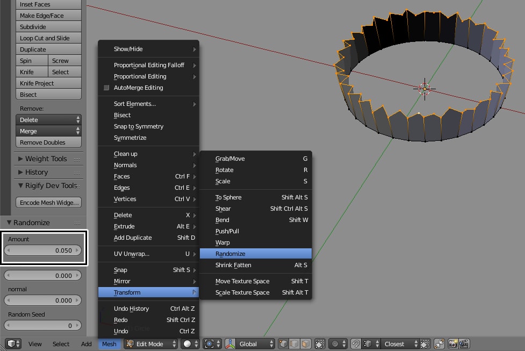
Task: Click the Remove Doubles button
Action: 48,142
